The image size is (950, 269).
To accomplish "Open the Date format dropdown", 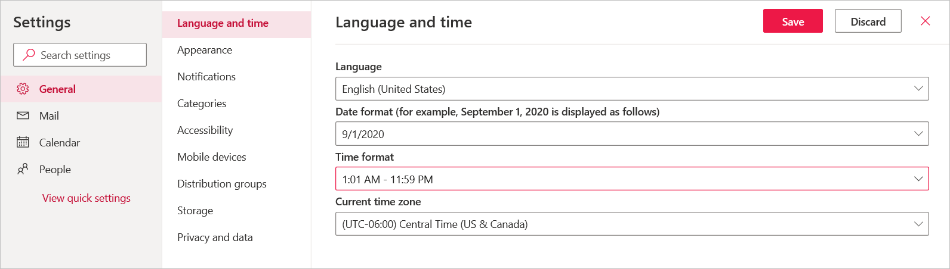I will [631, 134].
